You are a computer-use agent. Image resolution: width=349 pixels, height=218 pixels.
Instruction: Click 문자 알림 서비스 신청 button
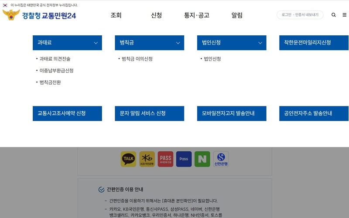tap(149, 113)
